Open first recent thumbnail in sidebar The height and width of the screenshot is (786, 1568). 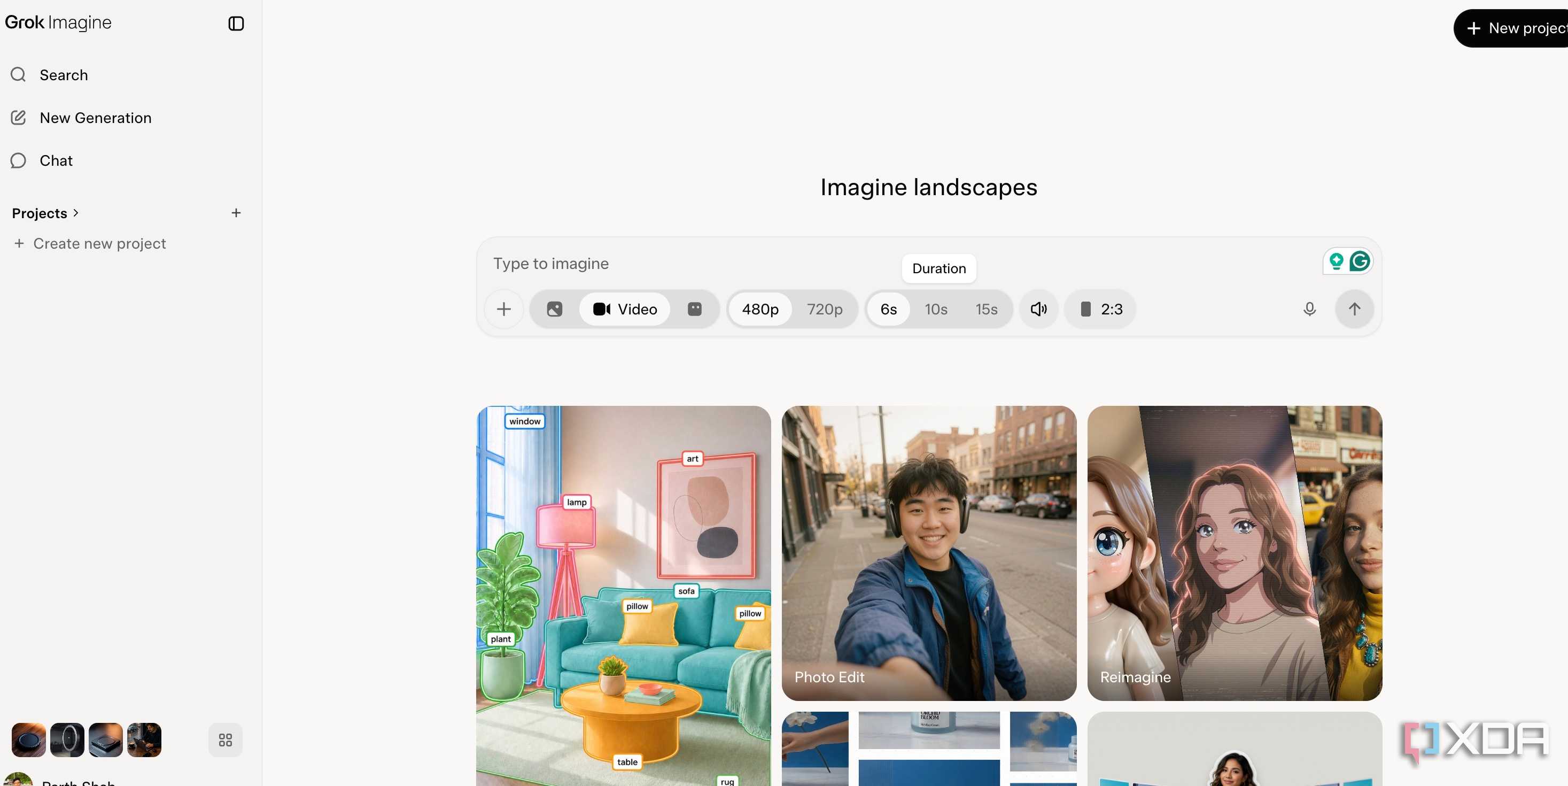coord(29,739)
